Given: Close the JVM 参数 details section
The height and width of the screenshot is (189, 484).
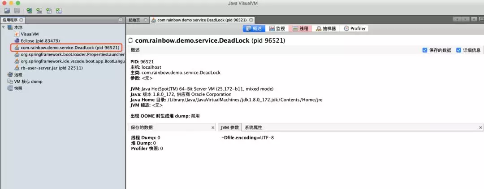Looking at the screenshot, I should pos(480,127).
